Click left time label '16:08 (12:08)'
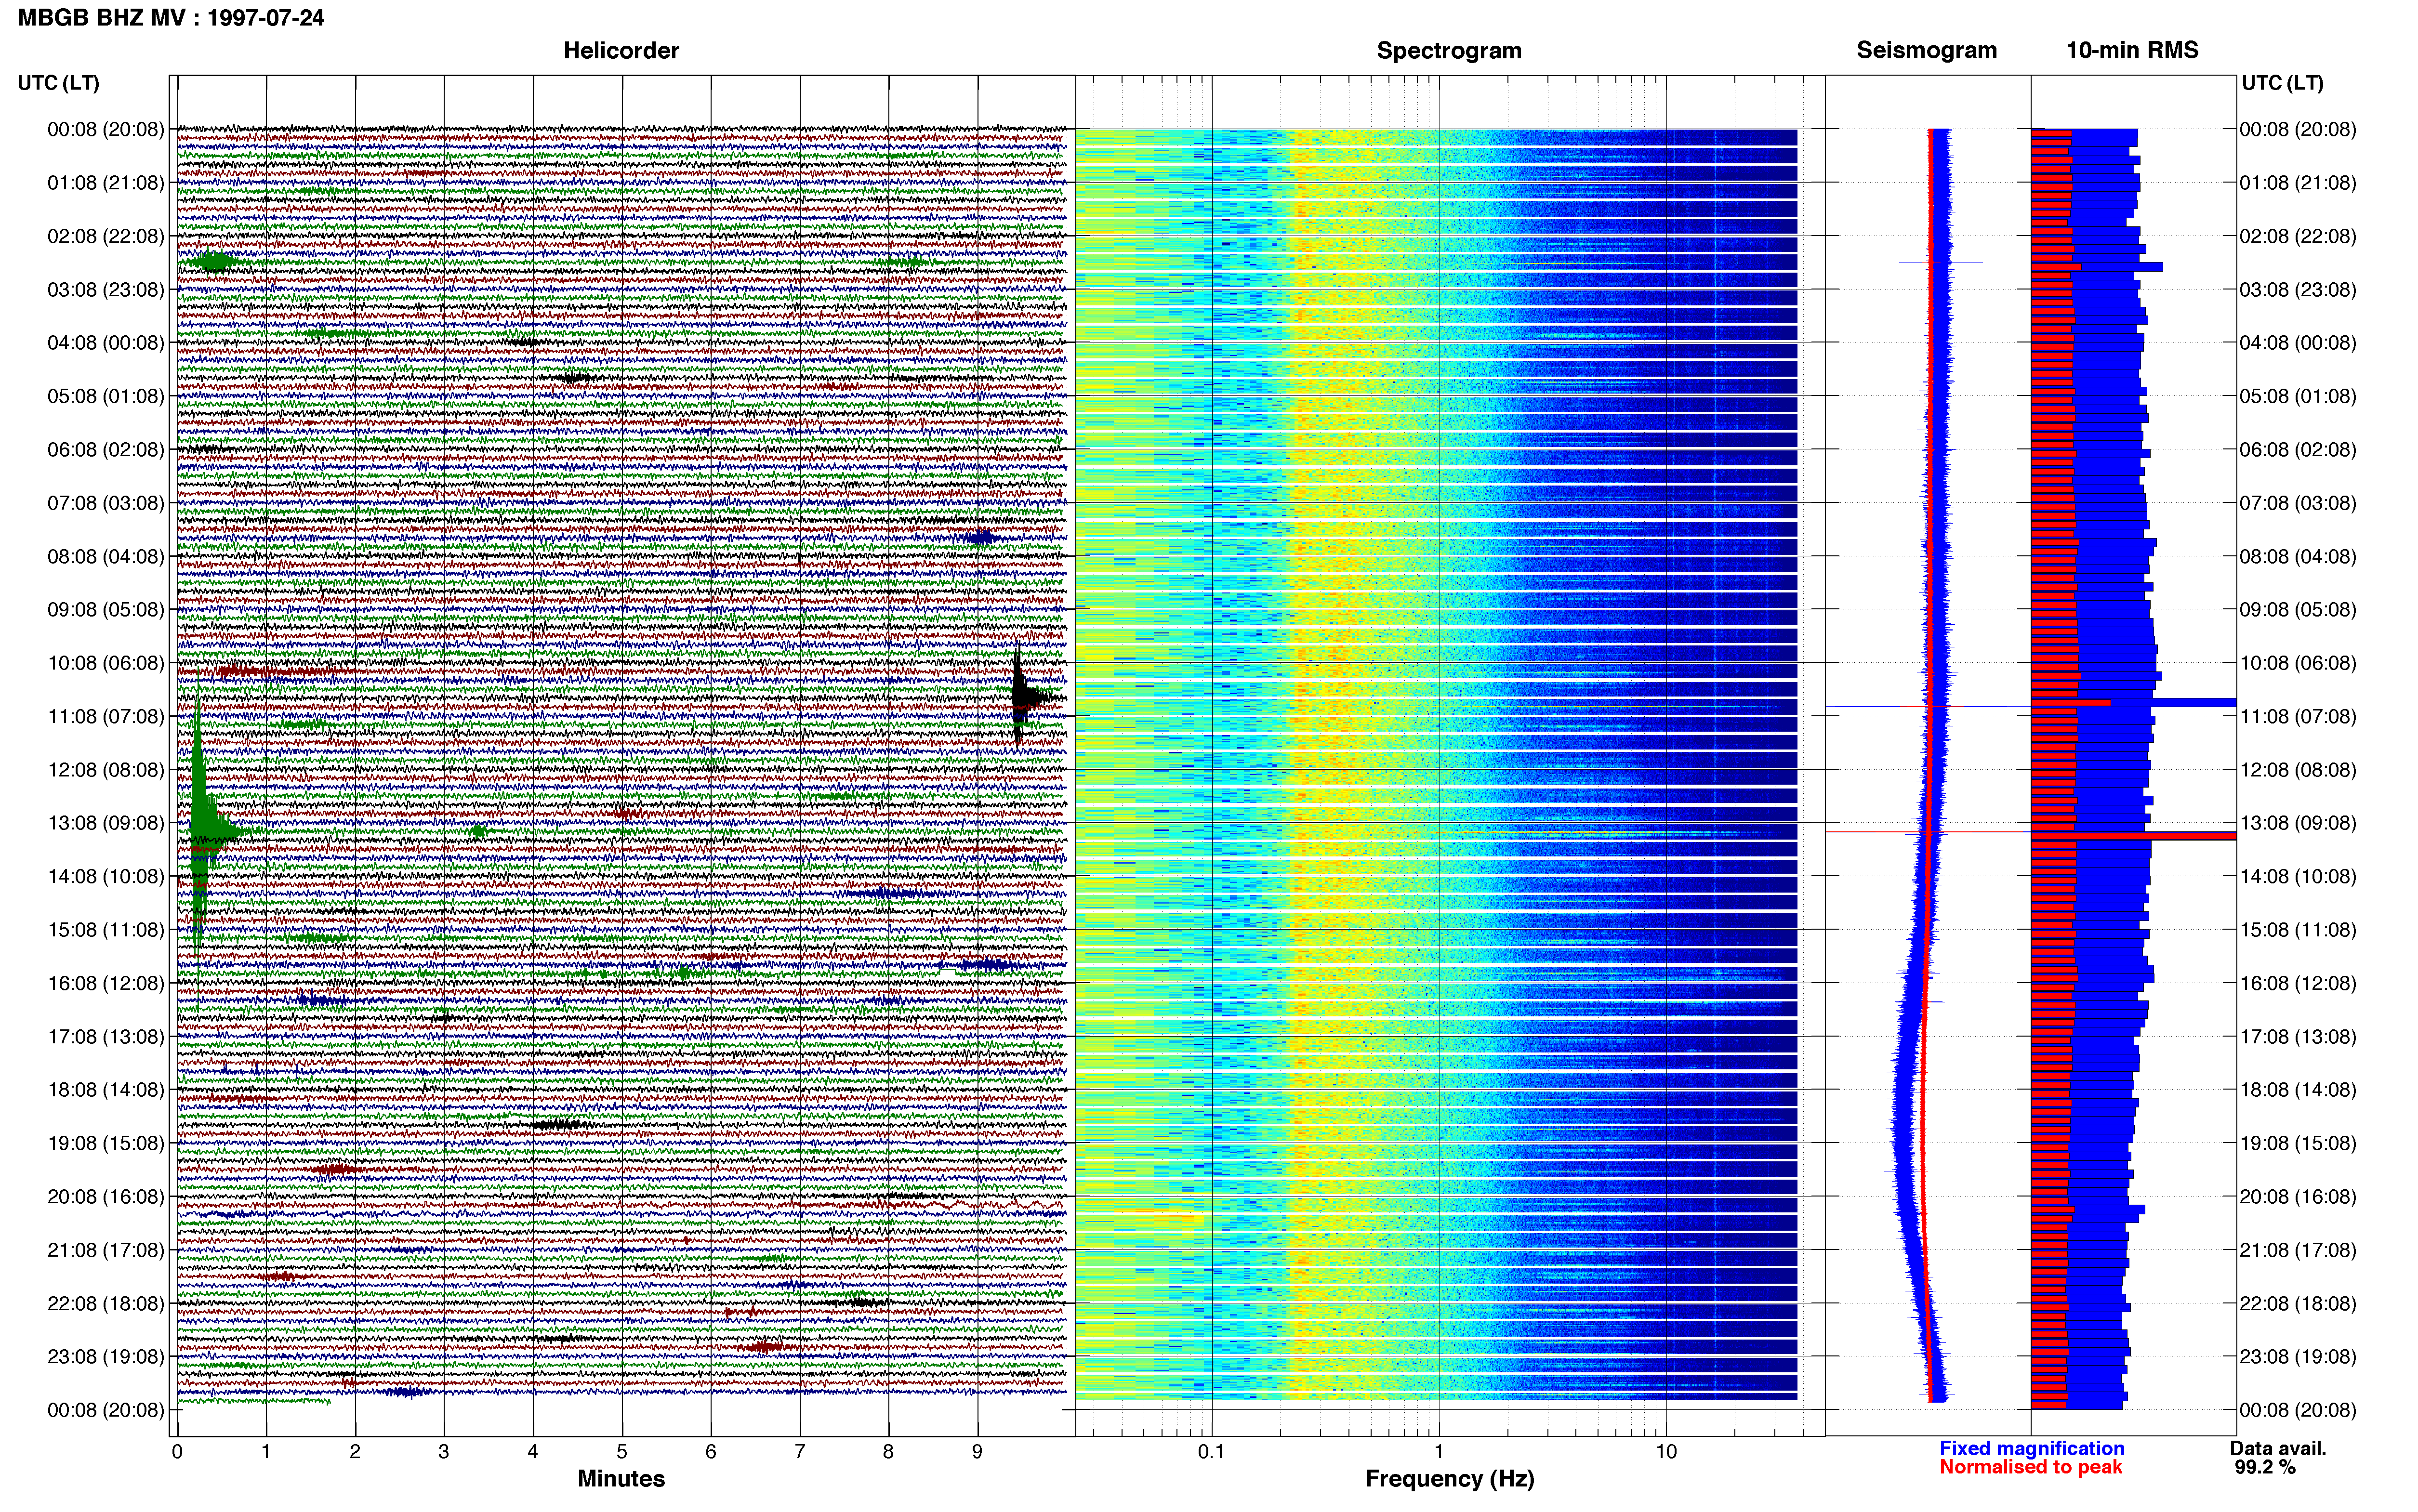This screenshot has height=1512, width=2418. [105, 983]
